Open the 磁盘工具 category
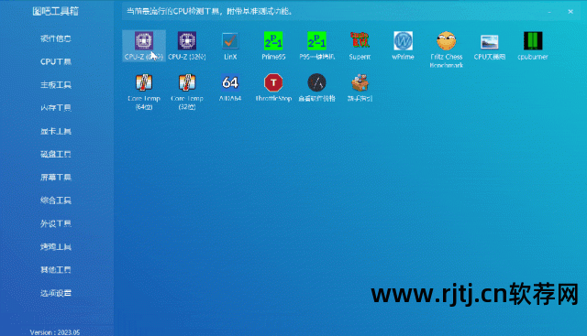 pyautogui.click(x=56, y=154)
